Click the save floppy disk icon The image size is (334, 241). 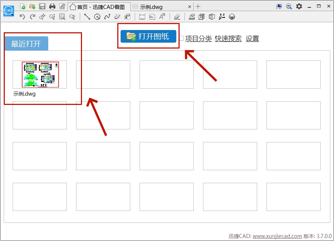coord(42,6)
